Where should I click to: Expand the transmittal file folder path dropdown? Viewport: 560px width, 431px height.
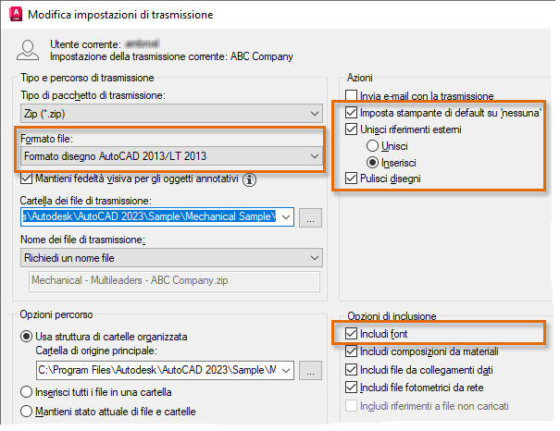tap(284, 218)
